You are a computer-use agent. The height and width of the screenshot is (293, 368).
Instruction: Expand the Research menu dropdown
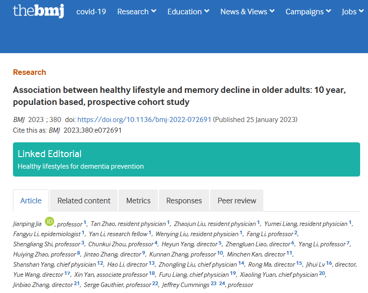coord(137,12)
